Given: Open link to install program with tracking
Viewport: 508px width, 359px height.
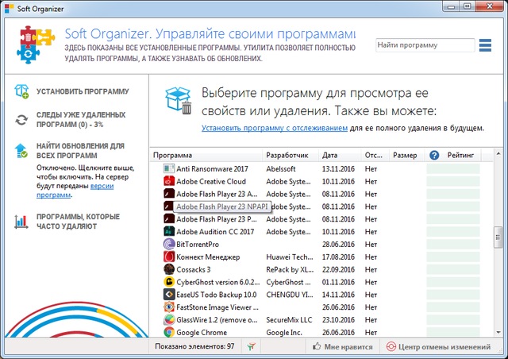Looking at the screenshot, I should [x=275, y=127].
